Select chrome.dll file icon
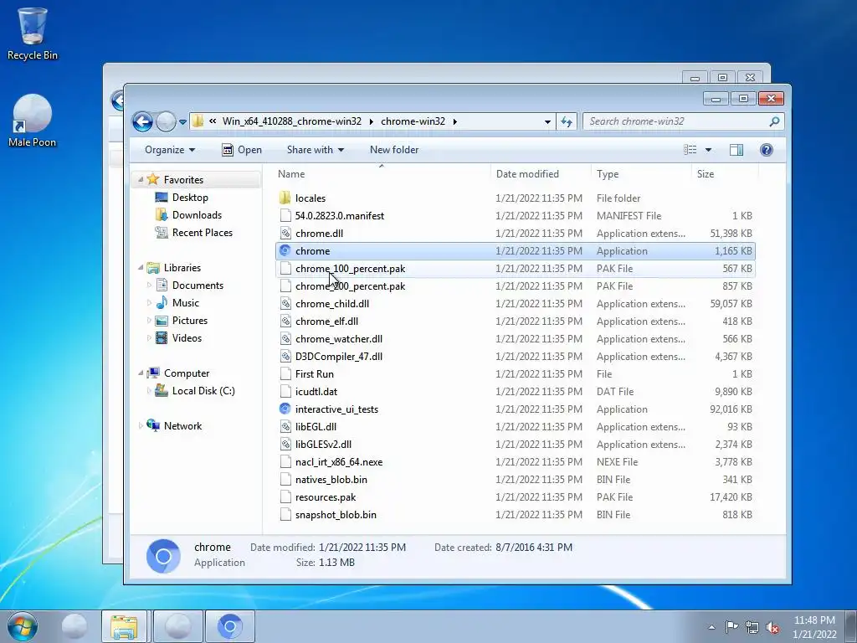The width and height of the screenshot is (857, 643). point(285,233)
